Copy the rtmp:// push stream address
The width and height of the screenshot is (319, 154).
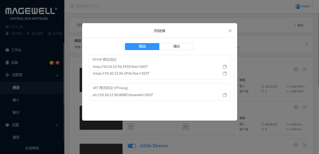(225, 66)
